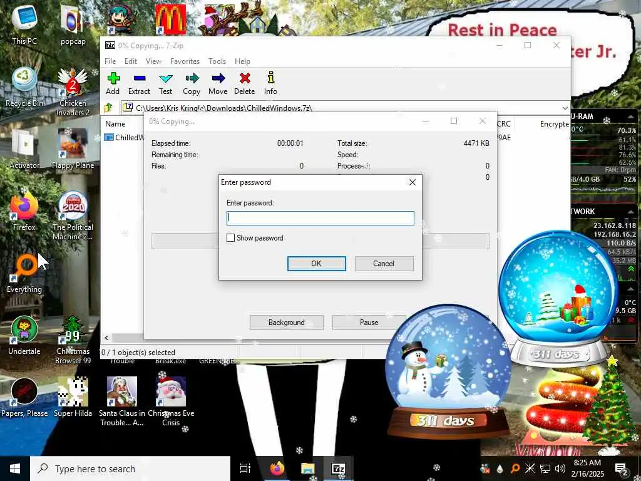Open Task View on the taskbar
Screen dimensions: 641x481
(x=245, y=468)
